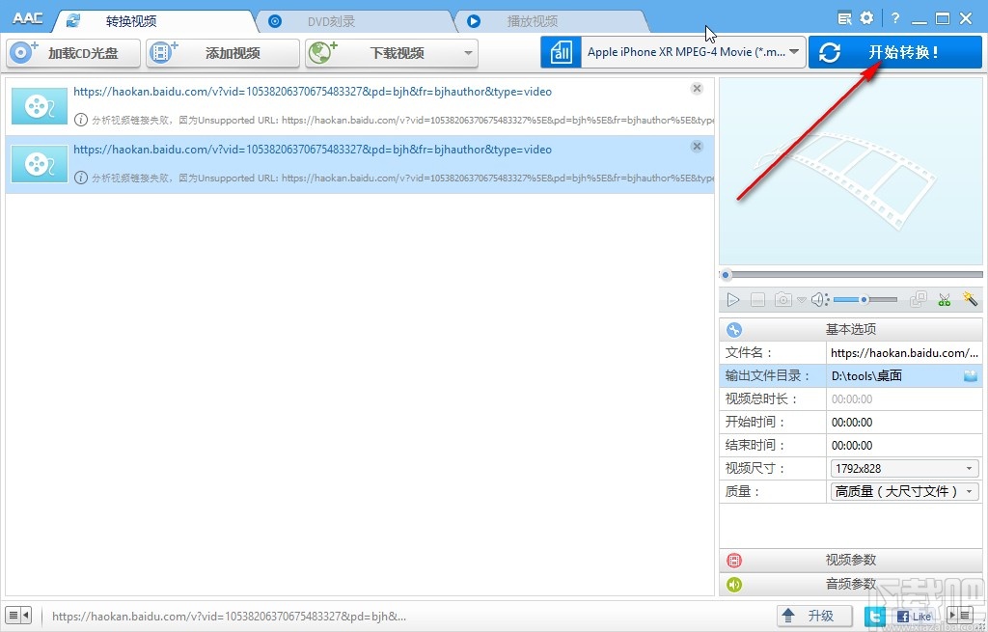Open the snapshot options dropdown arrow
Image resolution: width=988 pixels, height=632 pixels.
801,301
